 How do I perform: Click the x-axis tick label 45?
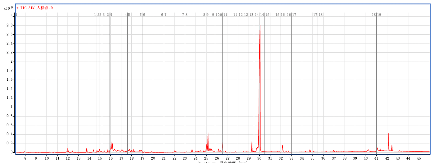tap(419, 158)
